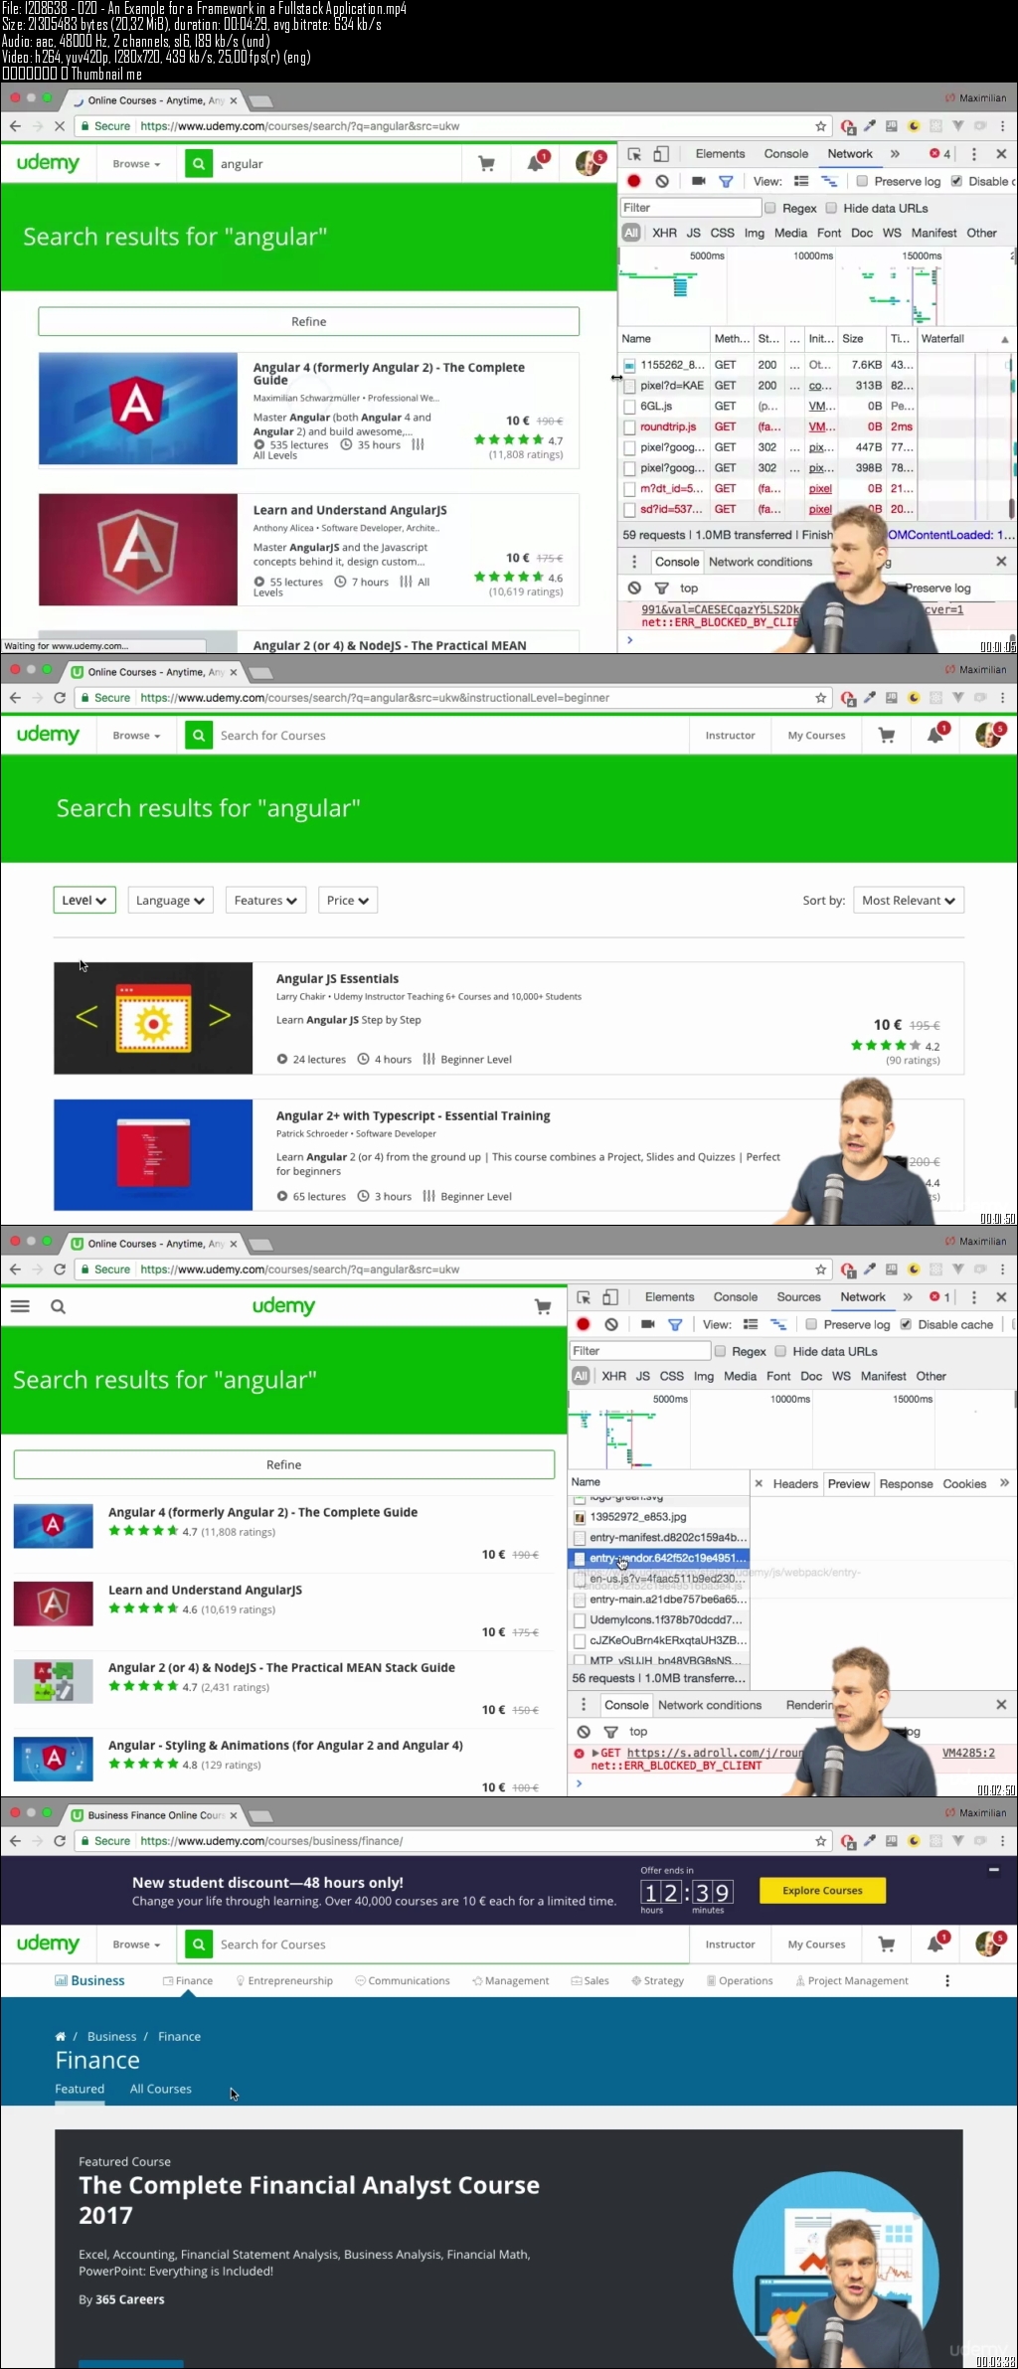Open Cookies tab in request details pane
This screenshot has height=2369, width=1018.
pos(964,1484)
